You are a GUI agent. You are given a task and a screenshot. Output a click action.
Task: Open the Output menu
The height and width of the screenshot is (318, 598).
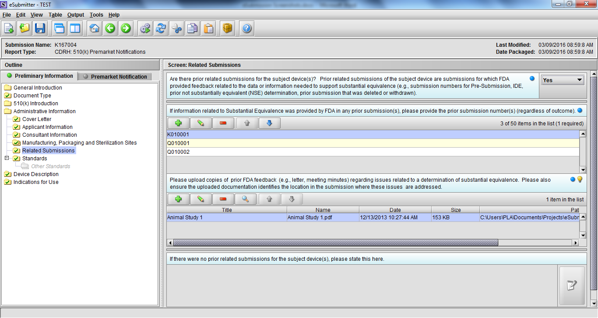pyautogui.click(x=75, y=15)
